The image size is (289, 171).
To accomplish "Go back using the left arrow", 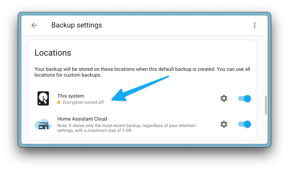I will [34, 25].
